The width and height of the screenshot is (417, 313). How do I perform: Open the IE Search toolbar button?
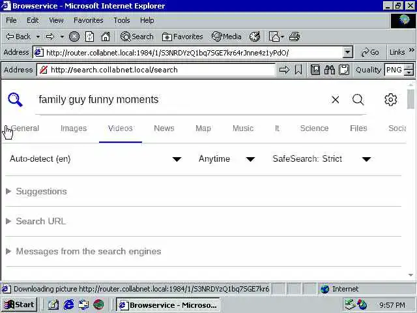[137, 37]
